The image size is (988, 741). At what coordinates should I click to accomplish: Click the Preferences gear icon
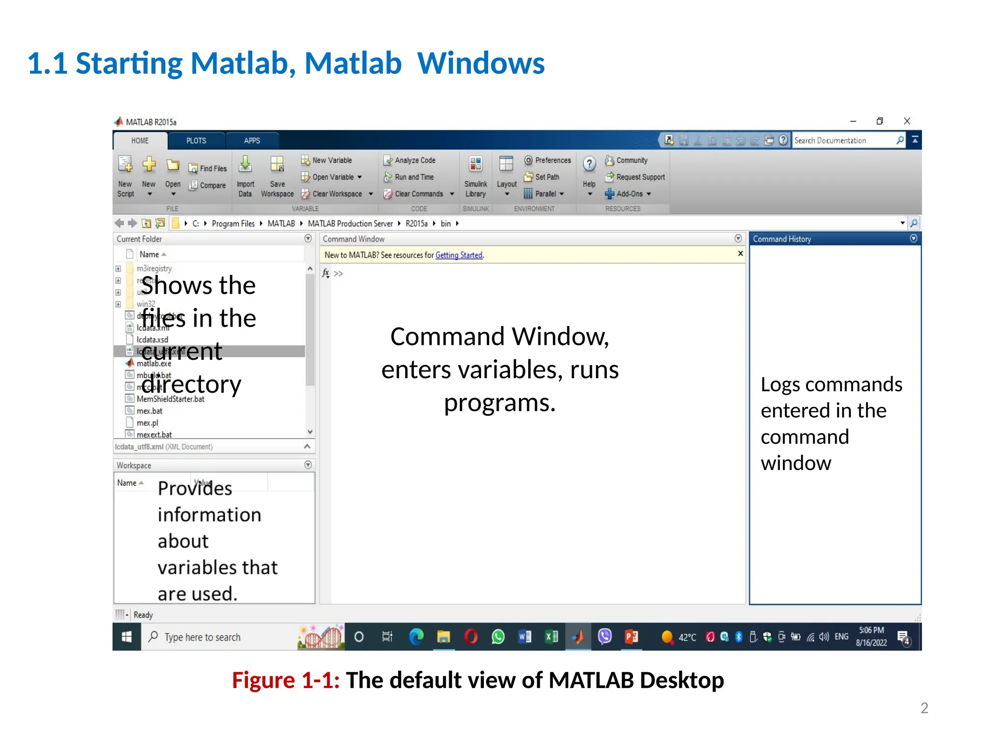point(528,160)
